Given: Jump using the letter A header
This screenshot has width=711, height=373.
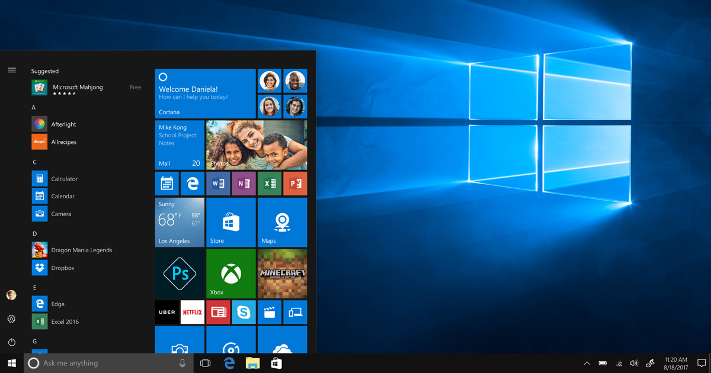Looking at the screenshot, I should [x=34, y=108].
